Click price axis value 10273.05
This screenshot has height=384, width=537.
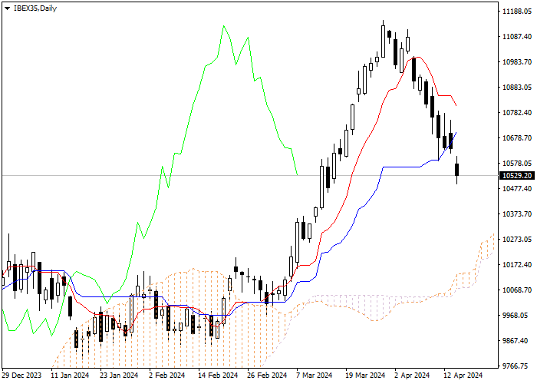point(517,240)
